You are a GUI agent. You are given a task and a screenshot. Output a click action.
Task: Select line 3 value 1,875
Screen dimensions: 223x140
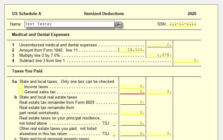pos(159,55)
